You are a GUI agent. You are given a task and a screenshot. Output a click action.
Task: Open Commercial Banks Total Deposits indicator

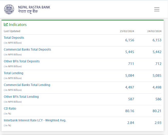coord(27,50)
